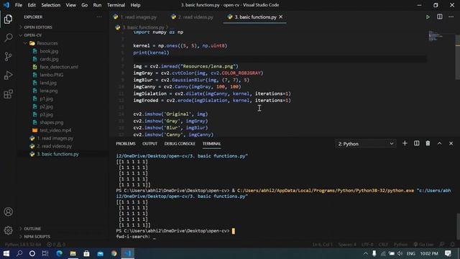Screen dimensions: 460x259
Task: Open editor More Actions ellipsis menu
Action: (451, 17)
